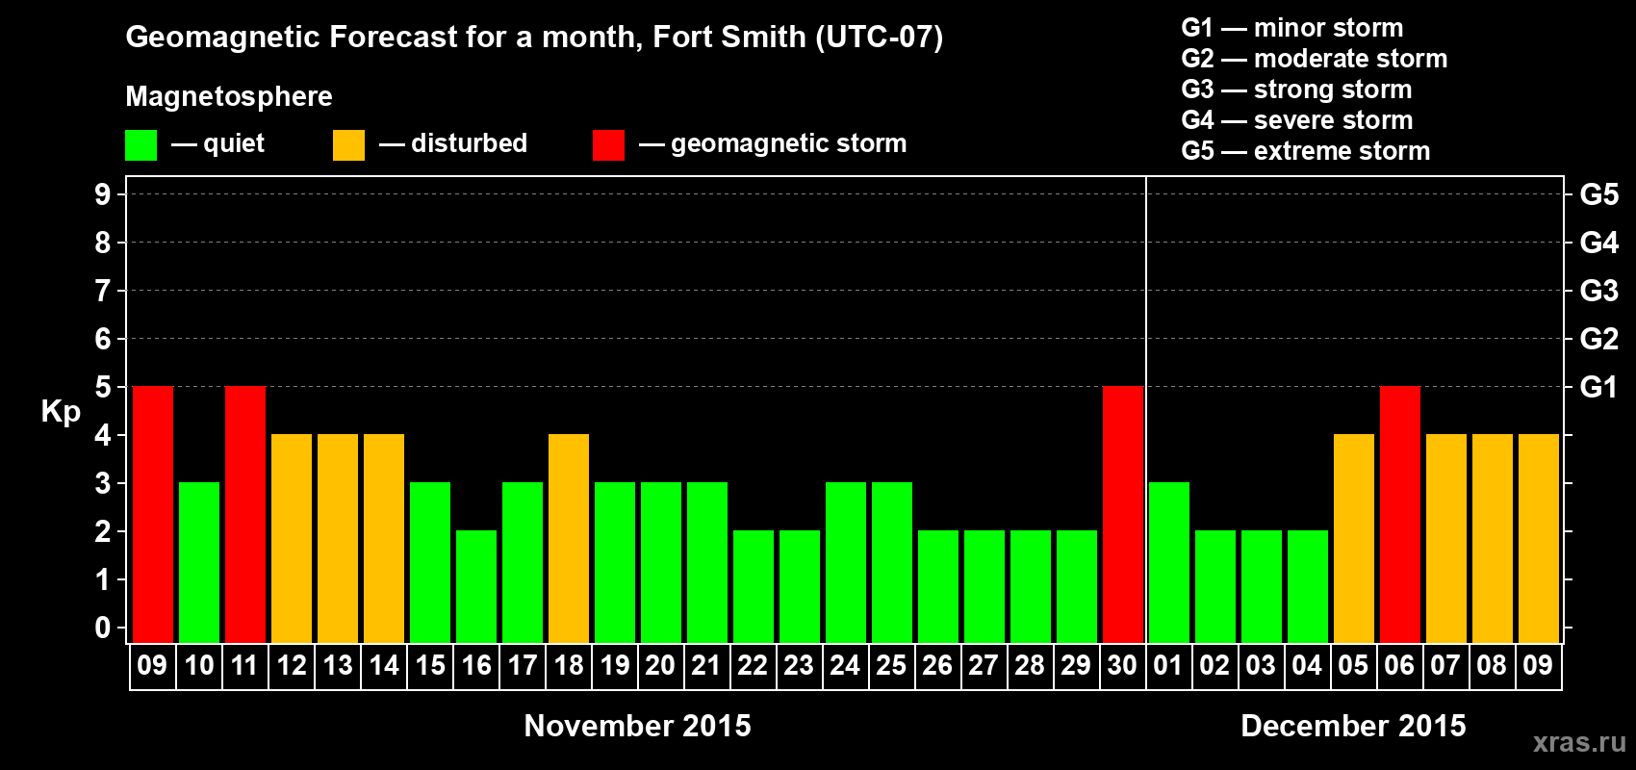This screenshot has height=770, width=1636.
Task: Click the 'G4 — severe storm' legend line
Action: tap(1297, 120)
